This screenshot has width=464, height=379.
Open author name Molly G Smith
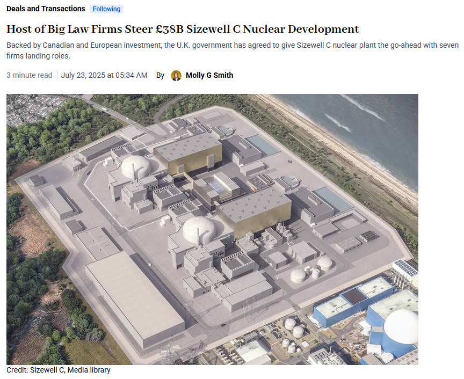pyautogui.click(x=209, y=76)
